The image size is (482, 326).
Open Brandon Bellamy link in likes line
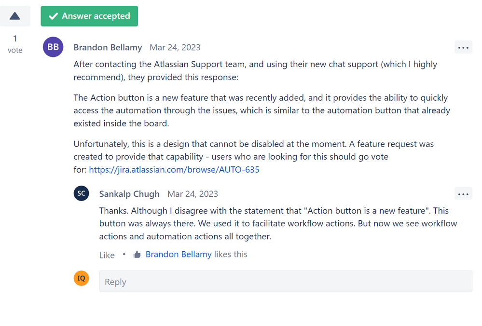tap(179, 255)
